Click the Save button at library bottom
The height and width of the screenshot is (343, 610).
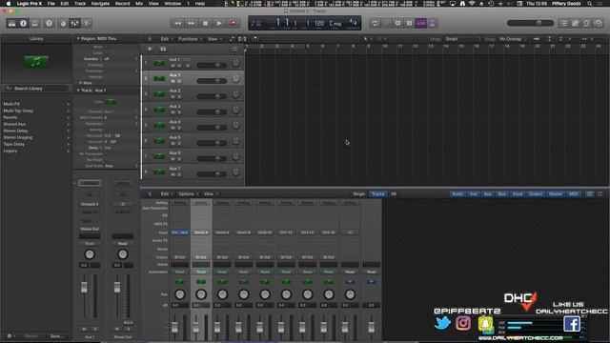(57, 336)
